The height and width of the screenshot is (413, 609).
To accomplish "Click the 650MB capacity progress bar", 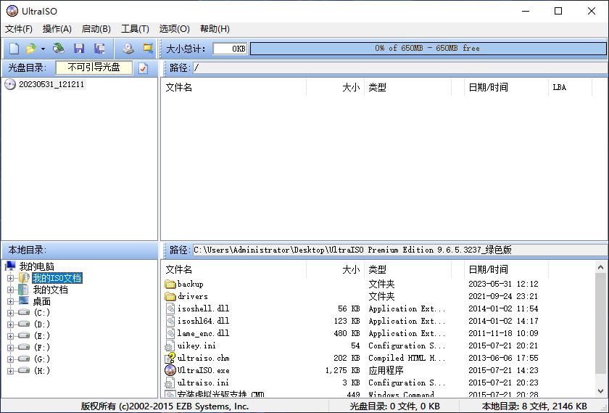I will (x=428, y=49).
